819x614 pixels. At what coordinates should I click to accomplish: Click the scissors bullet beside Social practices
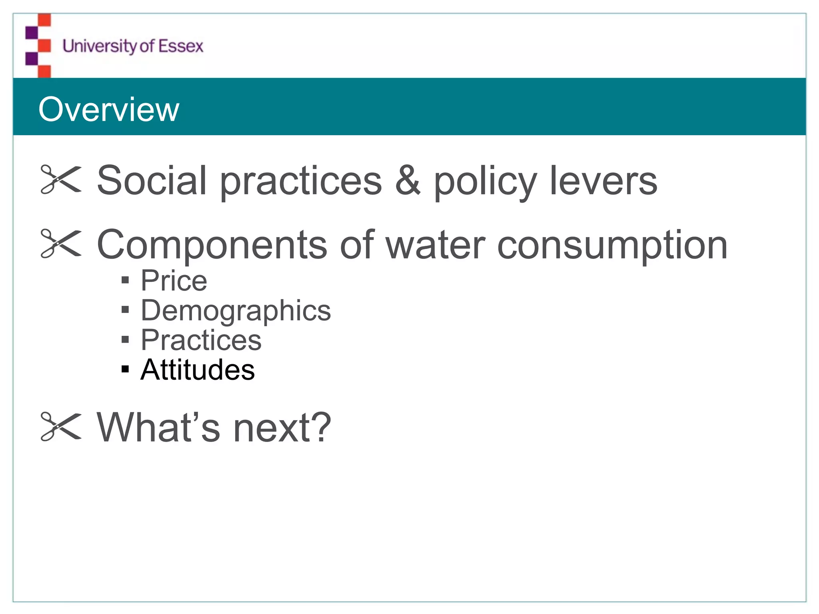pos(61,180)
